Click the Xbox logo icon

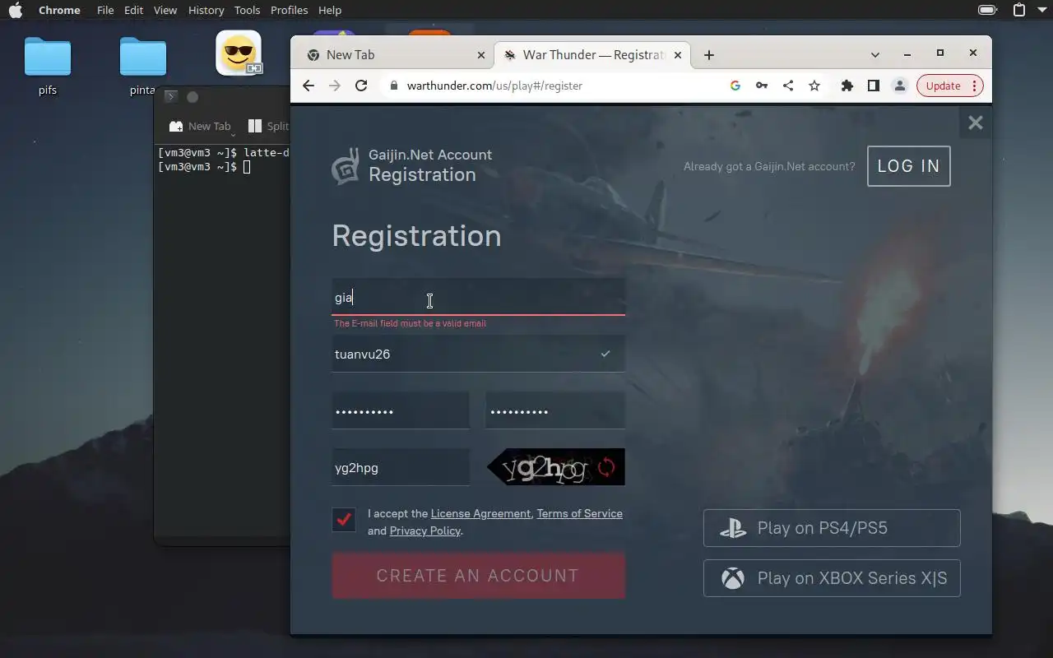coord(733,578)
